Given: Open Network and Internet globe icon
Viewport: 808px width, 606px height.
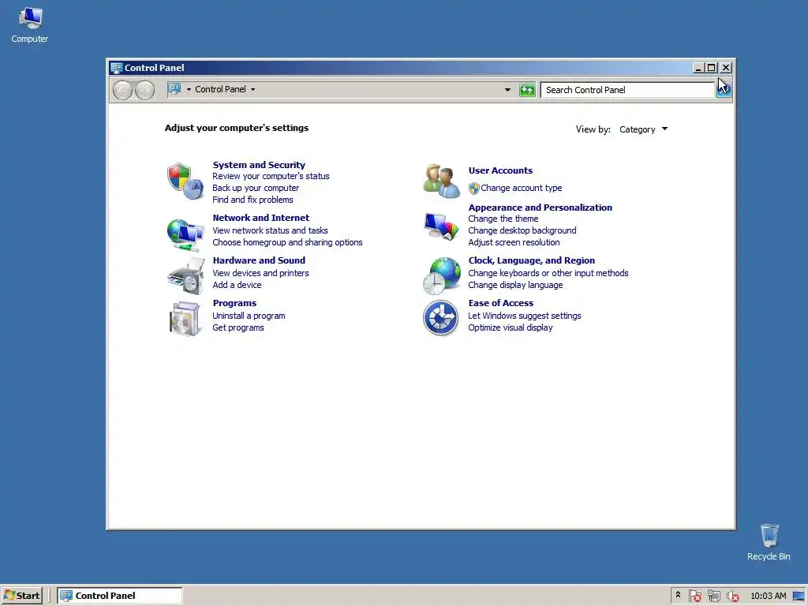Looking at the screenshot, I should pyautogui.click(x=185, y=234).
